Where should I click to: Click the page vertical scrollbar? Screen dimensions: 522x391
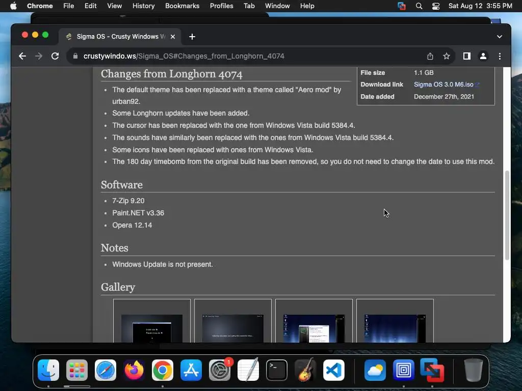click(x=507, y=215)
